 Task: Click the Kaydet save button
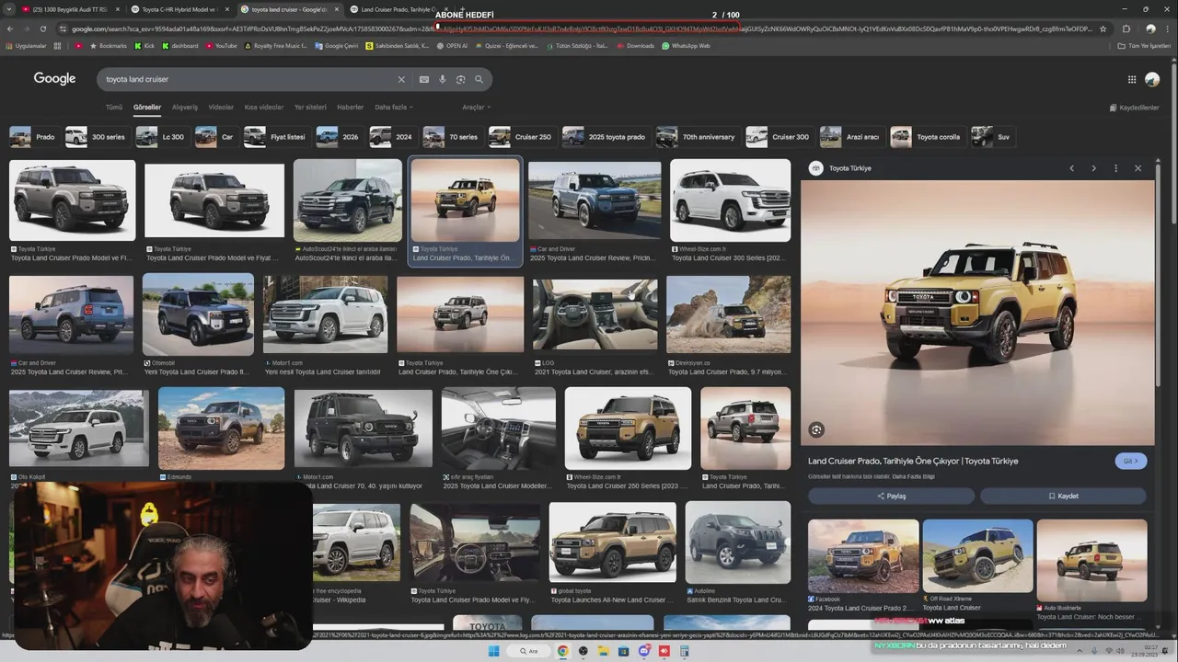(x=1063, y=496)
